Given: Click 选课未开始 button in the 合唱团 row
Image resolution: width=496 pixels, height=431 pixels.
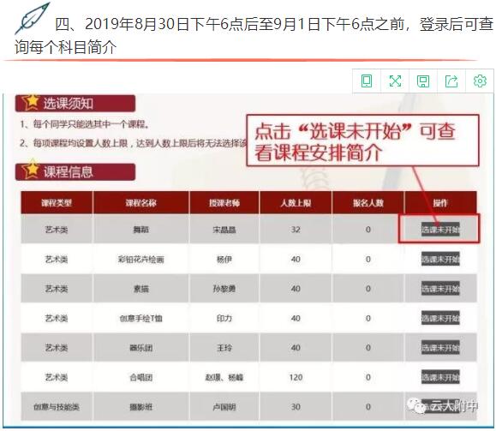Looking at the screenshot, I should coord(440,377).
